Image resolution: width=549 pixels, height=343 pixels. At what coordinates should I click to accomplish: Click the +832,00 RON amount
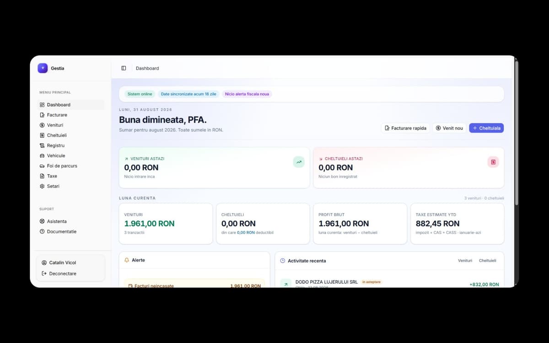[484, 284]
